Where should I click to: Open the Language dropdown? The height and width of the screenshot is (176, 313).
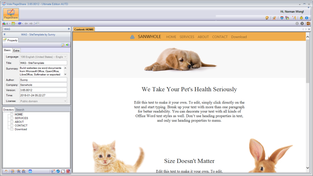point(43,57)
